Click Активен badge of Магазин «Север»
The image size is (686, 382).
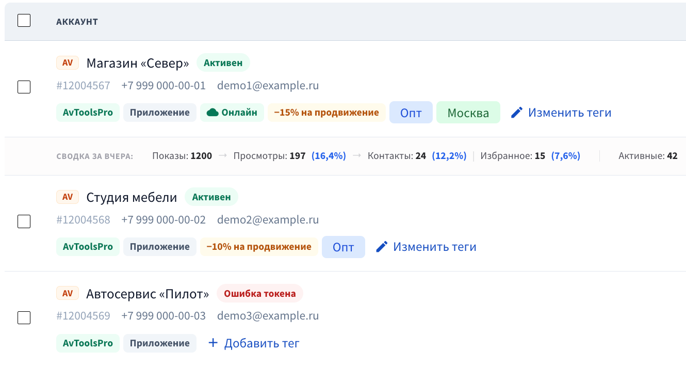pos(223,63)
